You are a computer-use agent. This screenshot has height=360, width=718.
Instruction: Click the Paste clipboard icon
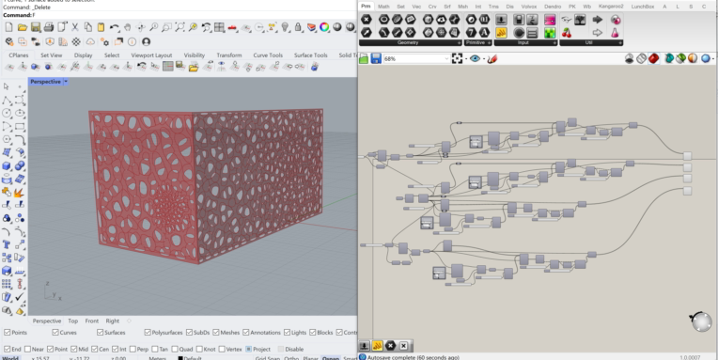pos(101,27)
